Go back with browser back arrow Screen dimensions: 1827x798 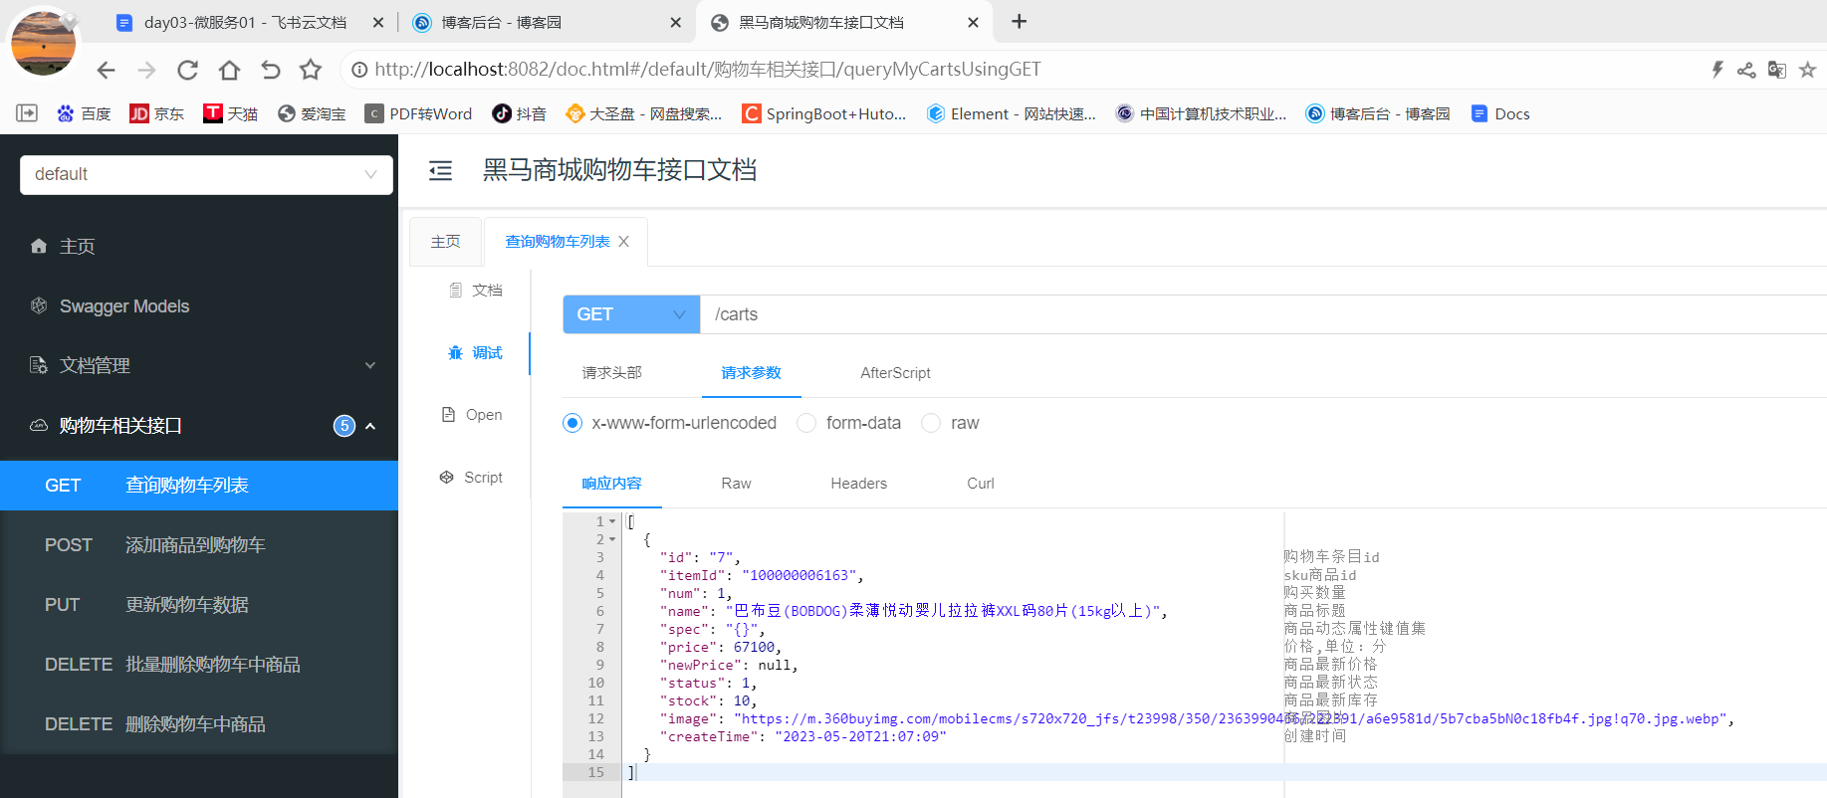107,70
